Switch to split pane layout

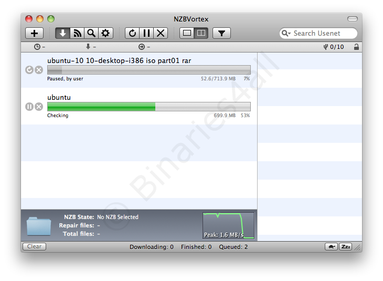click(x=201, y=33)
